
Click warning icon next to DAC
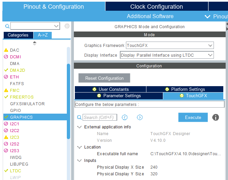(x=6, y=50)
